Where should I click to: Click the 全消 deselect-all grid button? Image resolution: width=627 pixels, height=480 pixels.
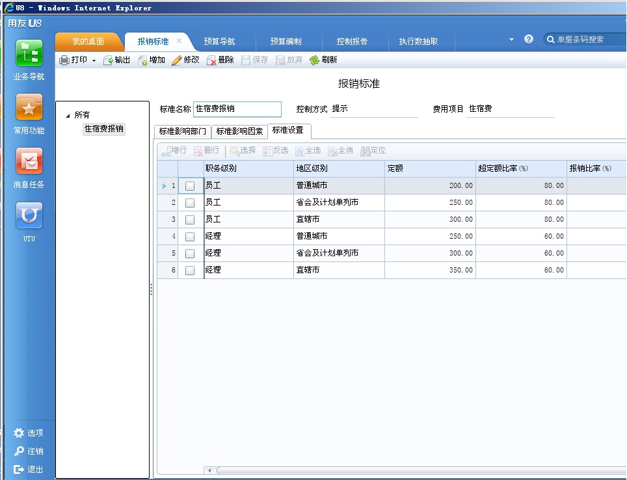pyautogui.click(x=340, y=150)
